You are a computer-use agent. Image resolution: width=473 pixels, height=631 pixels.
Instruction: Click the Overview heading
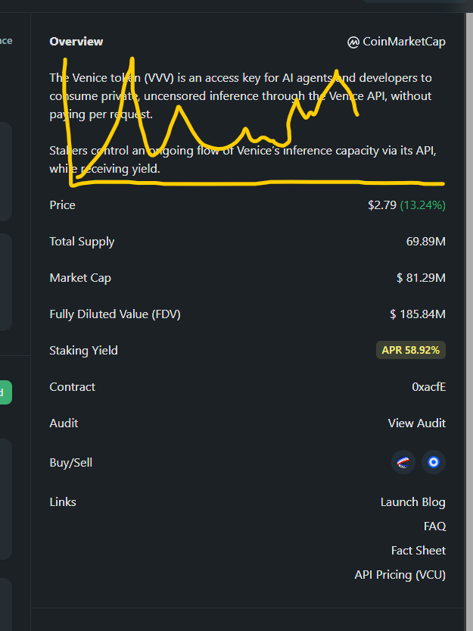[x=76, y=42]
